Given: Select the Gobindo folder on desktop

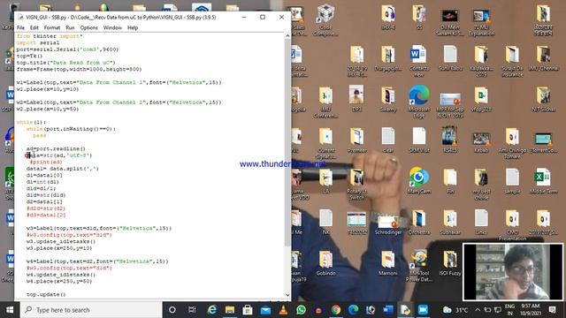Looking at the screenshot, I should pyautogui.click(x=325, y=263).
